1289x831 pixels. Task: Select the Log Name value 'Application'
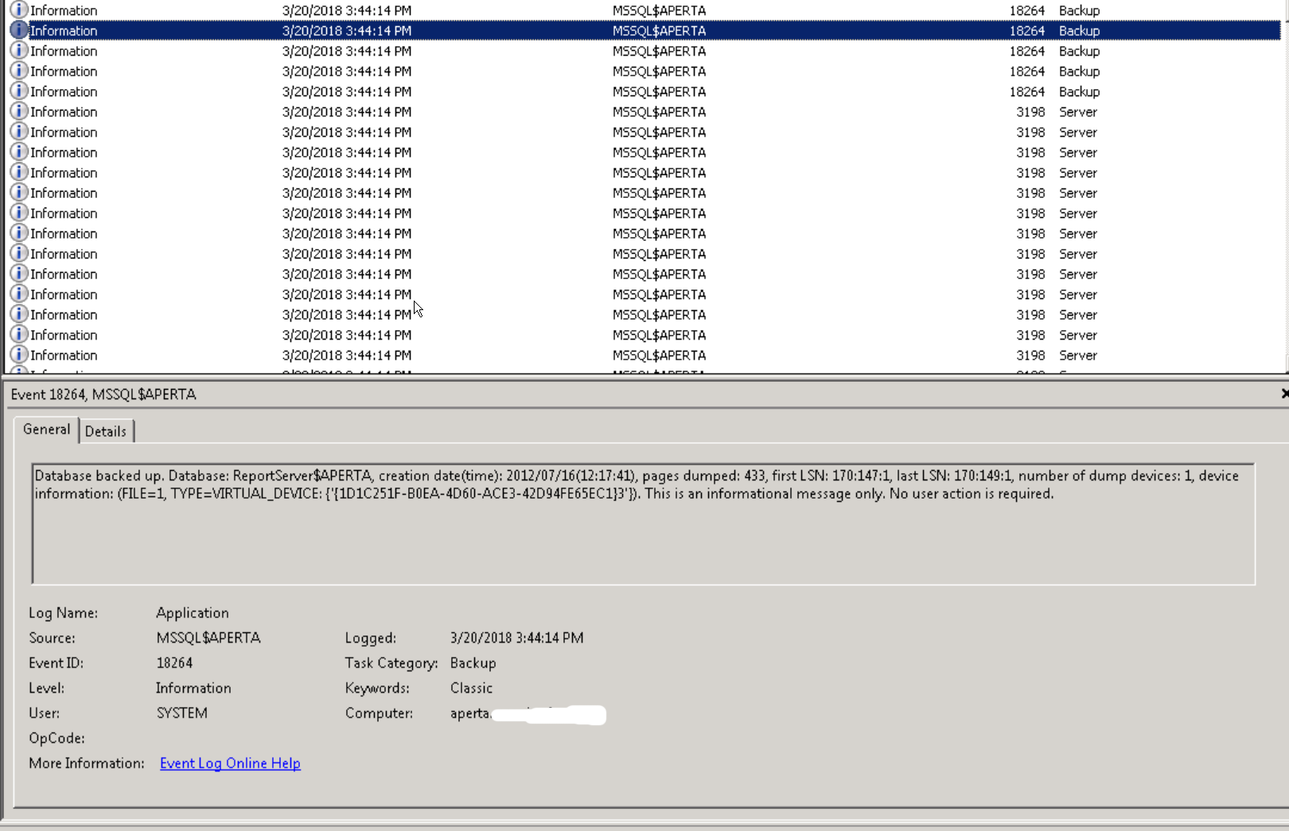pyautogui.click(x=193, y=613)
